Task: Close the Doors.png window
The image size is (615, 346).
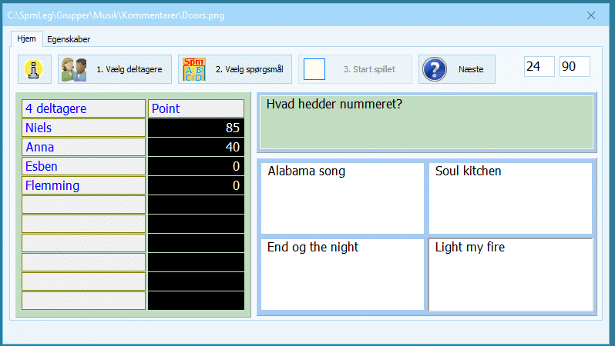Action: 591,15
